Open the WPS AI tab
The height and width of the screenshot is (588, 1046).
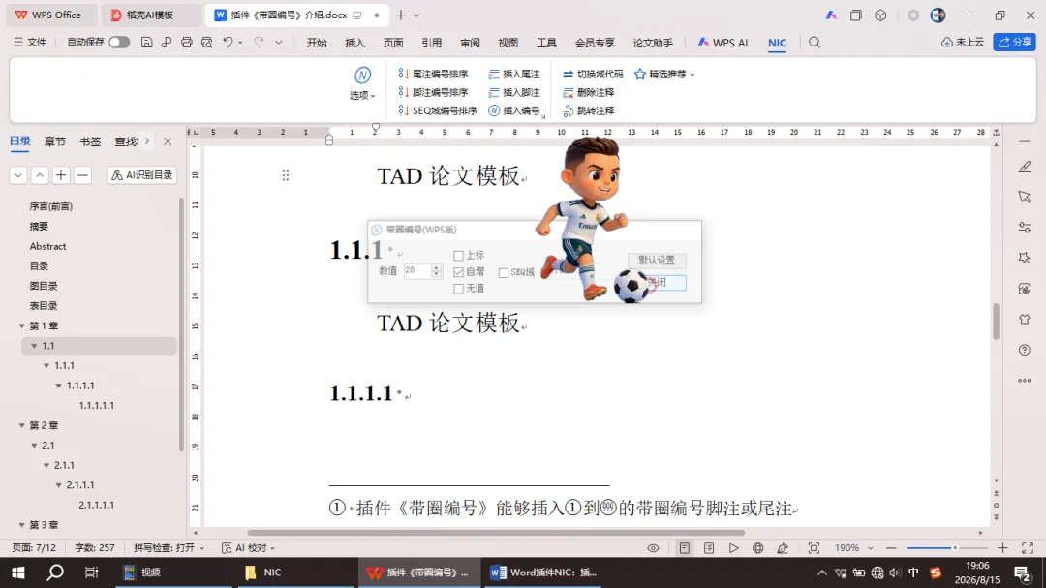point(723,43)
